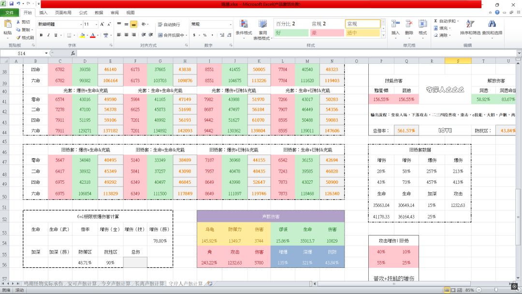
Task: Toggle middle vertical alignment
Action: [126, 24]
